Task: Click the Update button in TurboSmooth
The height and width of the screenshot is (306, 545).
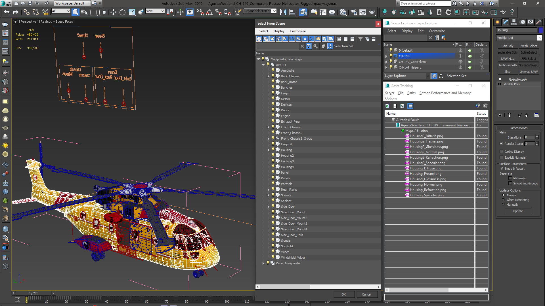Action: [518, 211]
